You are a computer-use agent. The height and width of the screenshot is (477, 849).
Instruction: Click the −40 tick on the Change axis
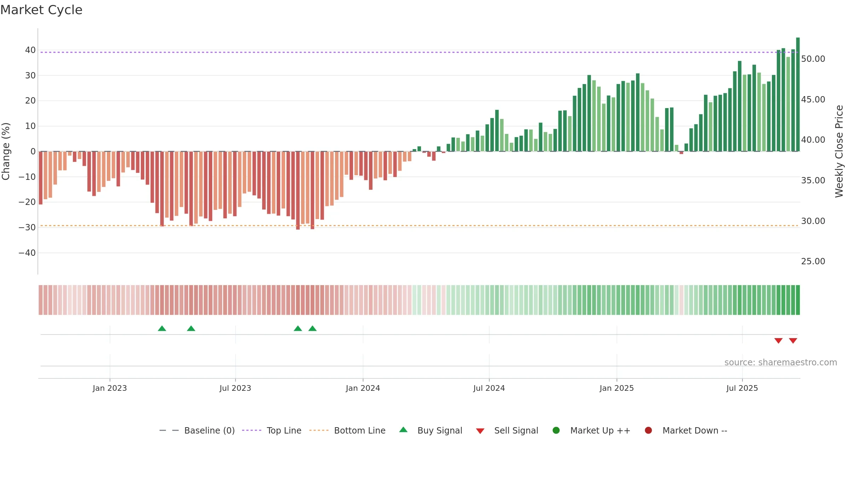[x=27, y=253]
